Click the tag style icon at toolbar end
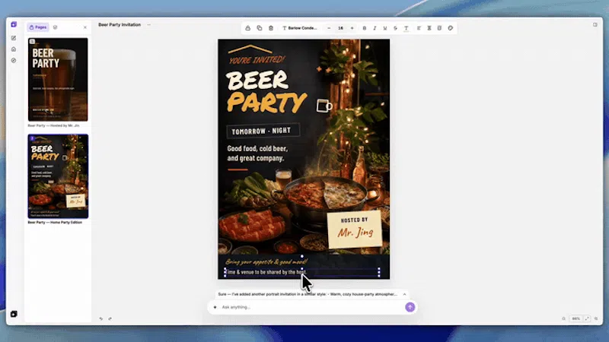The image size is (609, 342). 451,28
